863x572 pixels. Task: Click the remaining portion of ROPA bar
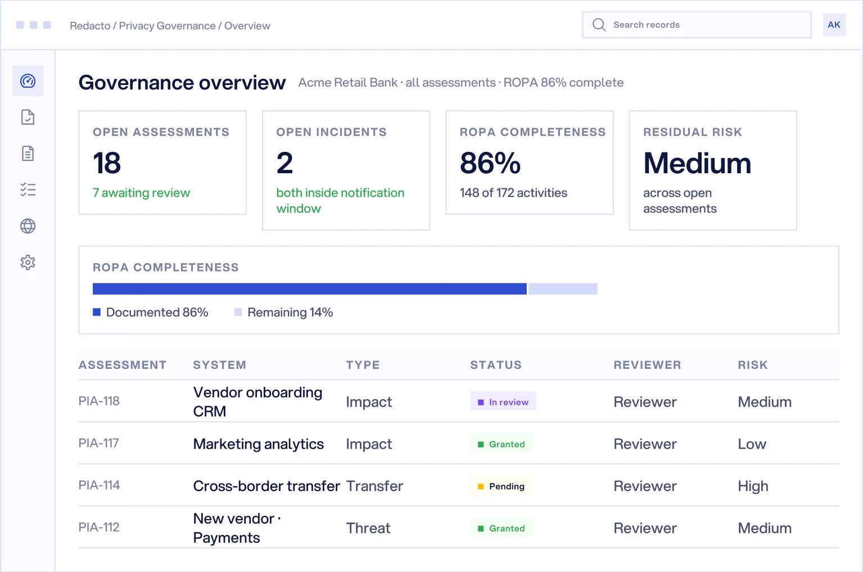click(563, 289)
